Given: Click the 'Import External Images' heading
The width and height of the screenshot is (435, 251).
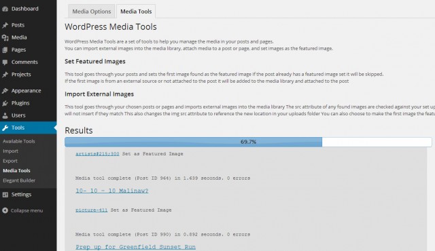Looking at the screenshot, I should tap(99, 94).
